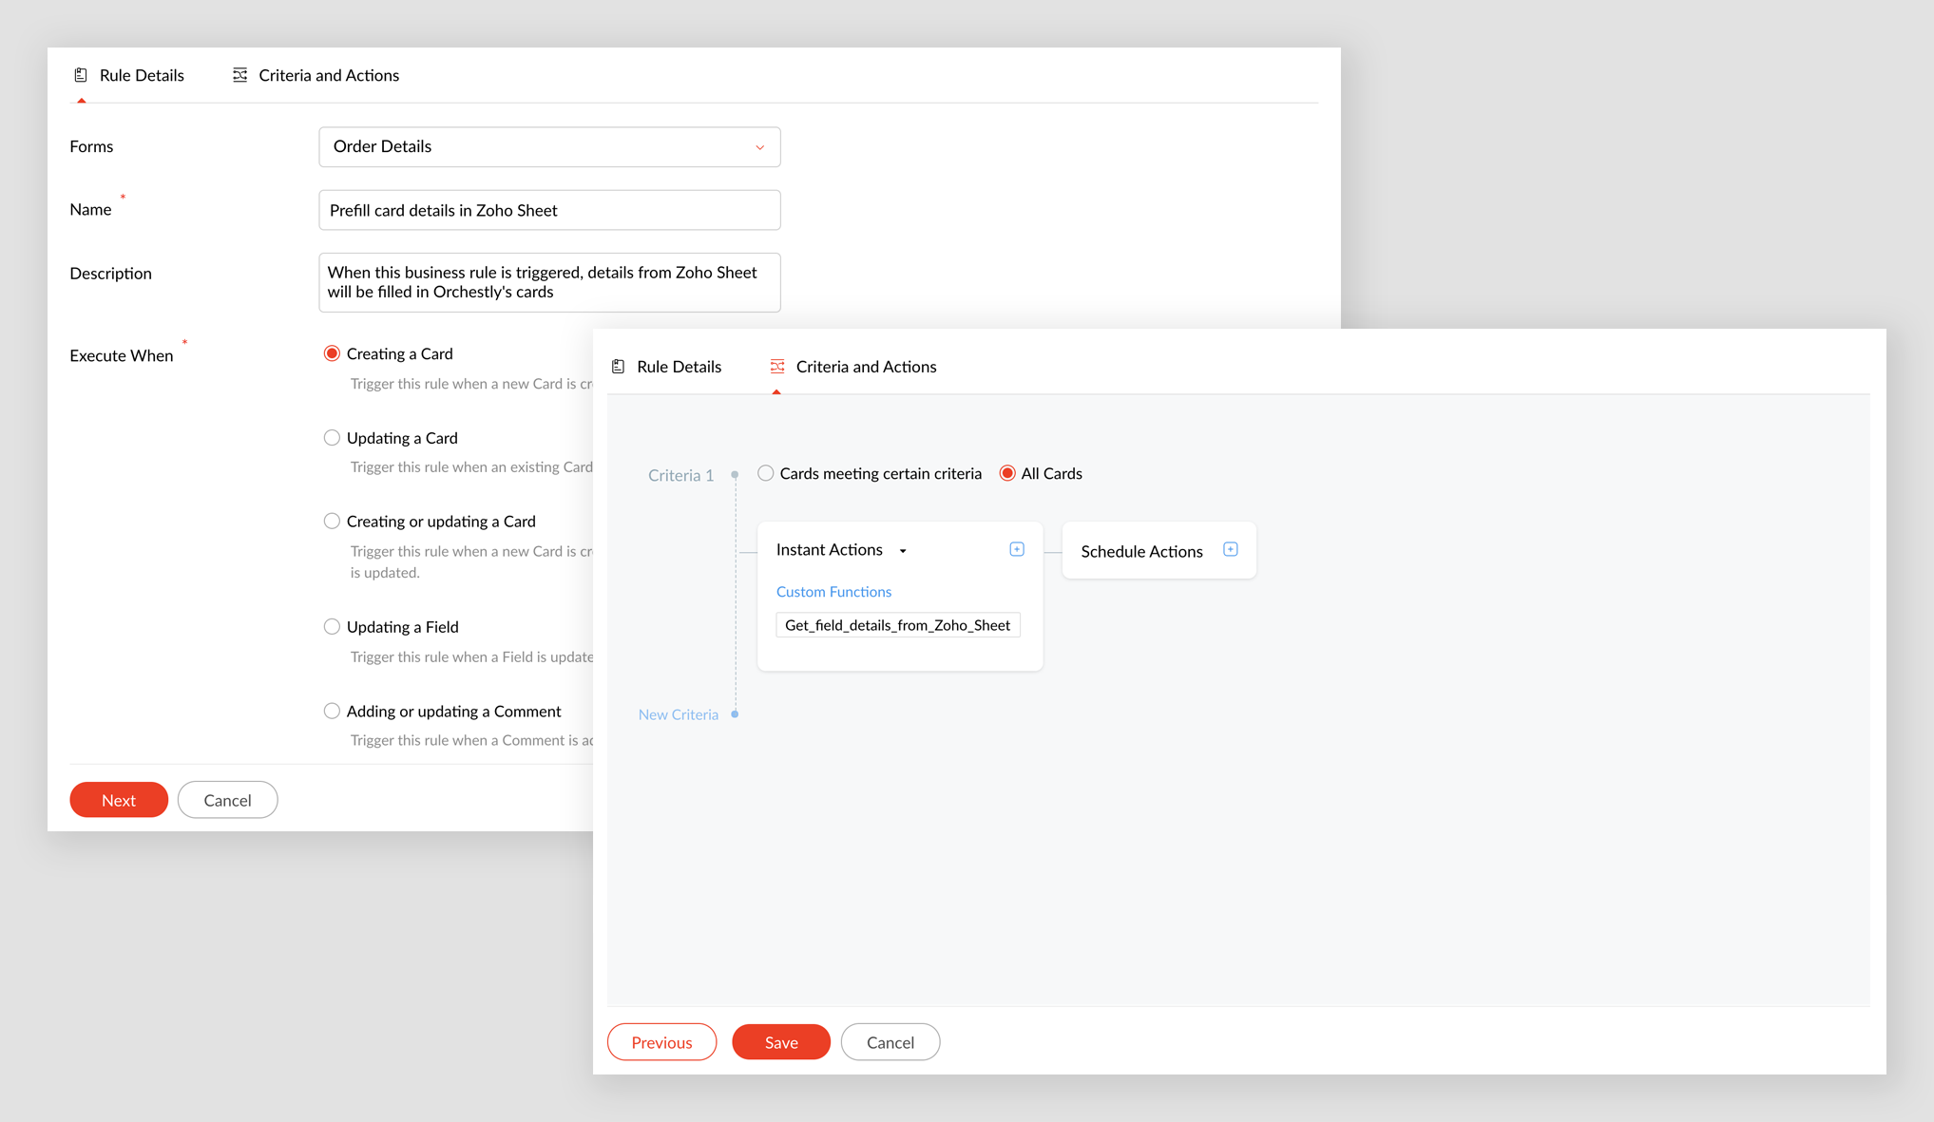Select Cards meeting certain criteria option
Screen dimensions: 1934x1122
click(x=766, y=473)
